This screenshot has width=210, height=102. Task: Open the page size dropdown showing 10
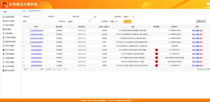pyautogui.click(x=25, y=69)
